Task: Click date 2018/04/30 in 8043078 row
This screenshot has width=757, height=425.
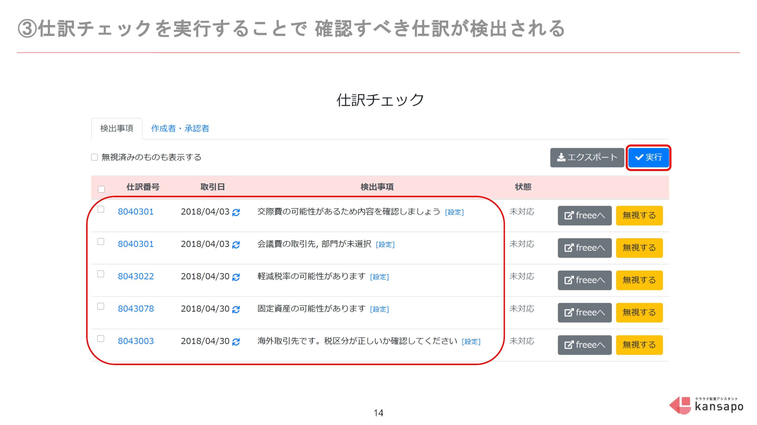Action: point(205,309)
